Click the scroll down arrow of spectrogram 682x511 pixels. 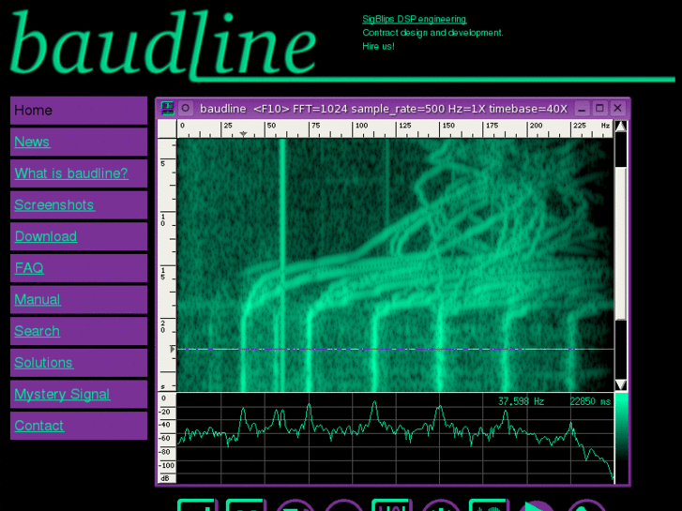620,385
